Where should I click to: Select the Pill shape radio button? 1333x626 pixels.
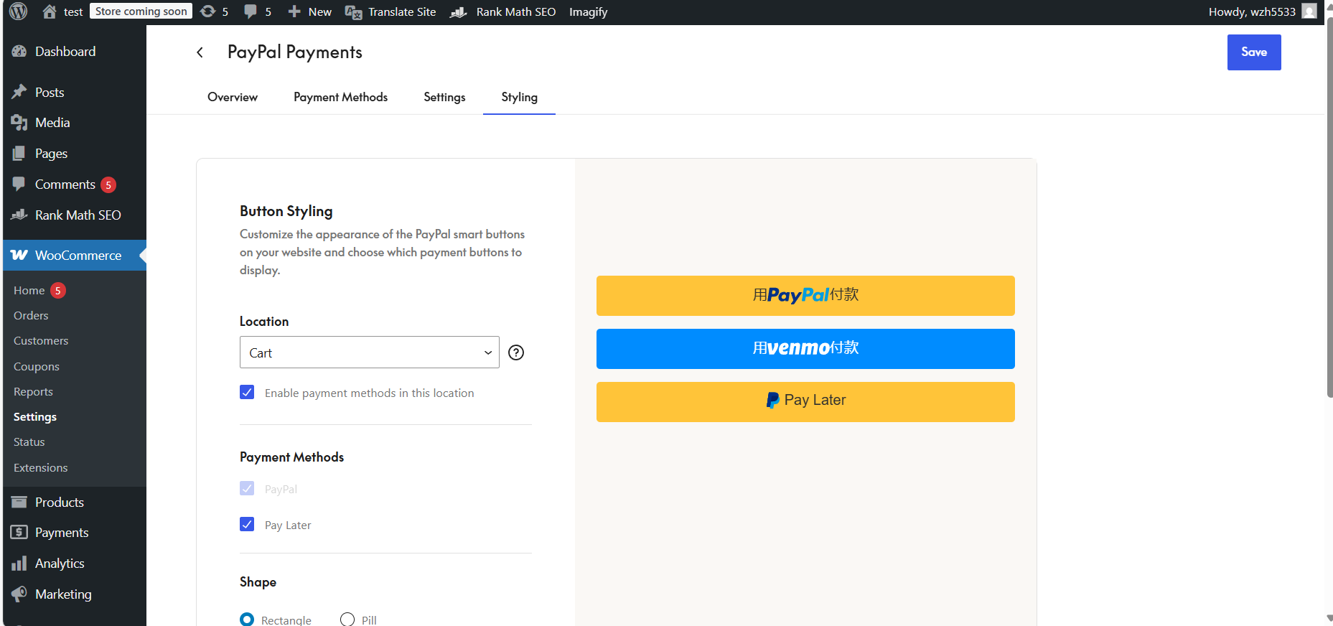[347, 619]
